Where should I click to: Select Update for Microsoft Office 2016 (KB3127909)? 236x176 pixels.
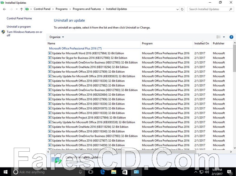coord(88,72)
